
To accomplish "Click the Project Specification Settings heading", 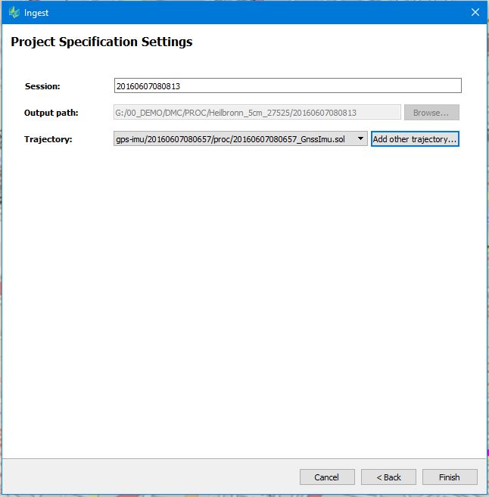I will click(x=101, y=42).
